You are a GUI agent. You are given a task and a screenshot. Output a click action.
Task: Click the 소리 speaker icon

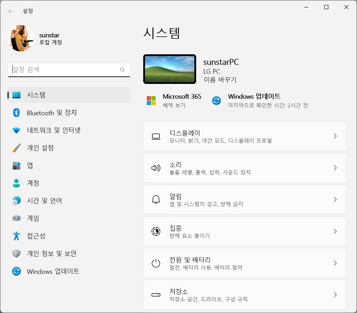[156, 168]
